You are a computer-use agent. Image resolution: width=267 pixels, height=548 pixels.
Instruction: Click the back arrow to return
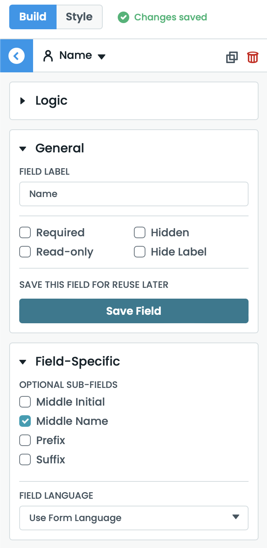click(x=16, y=55)
